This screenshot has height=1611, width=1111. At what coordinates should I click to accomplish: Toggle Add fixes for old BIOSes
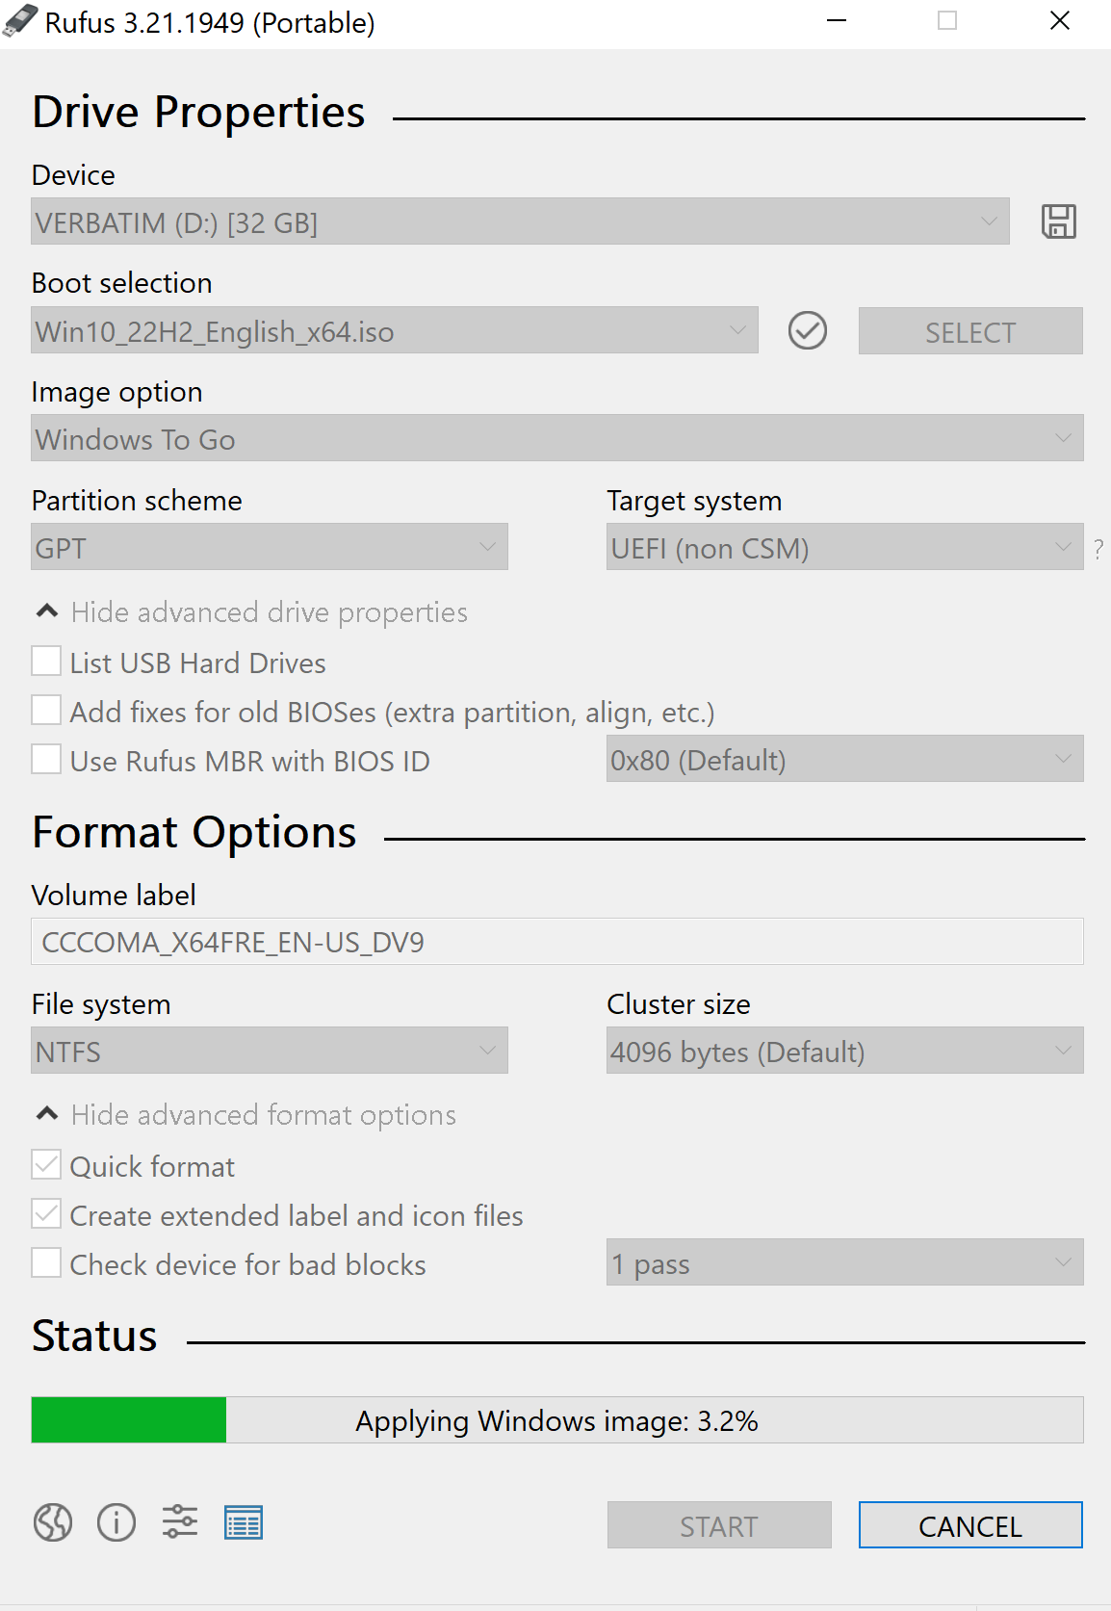point(46,711)
